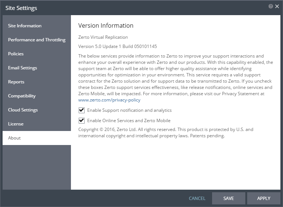Click the Version Information heading
Screen dimensions: 283x207
[x=106, y=25]
